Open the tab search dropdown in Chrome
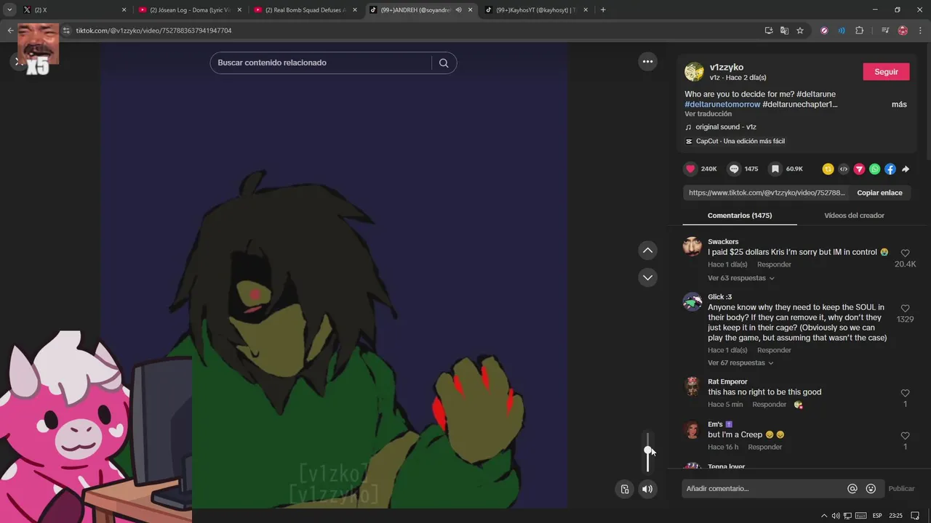This screenshot has height=523, width=931. pyautogui.click(x=9, y=10)
